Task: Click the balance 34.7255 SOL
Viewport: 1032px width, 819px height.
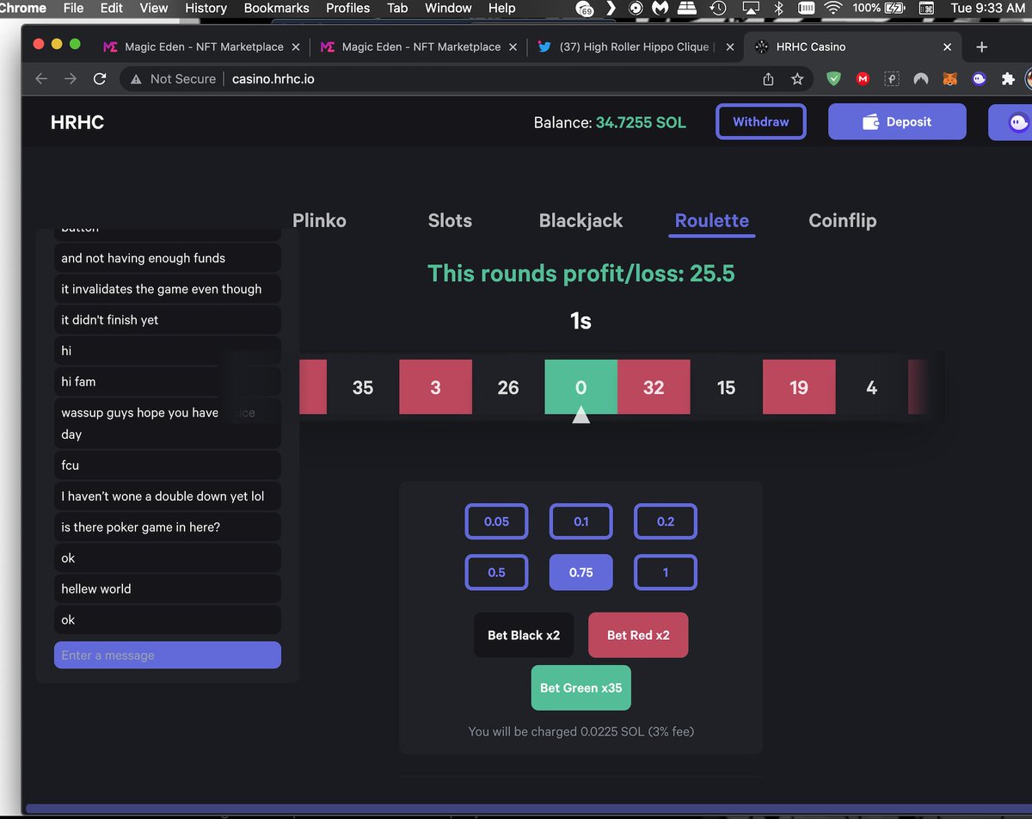Action: 641,122
